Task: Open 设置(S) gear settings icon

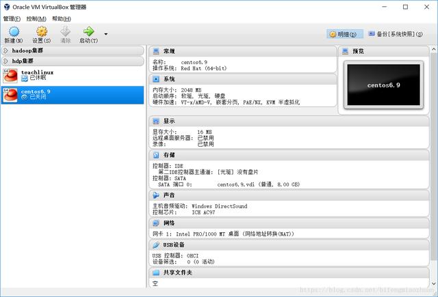Action: [x=42, y=31]
